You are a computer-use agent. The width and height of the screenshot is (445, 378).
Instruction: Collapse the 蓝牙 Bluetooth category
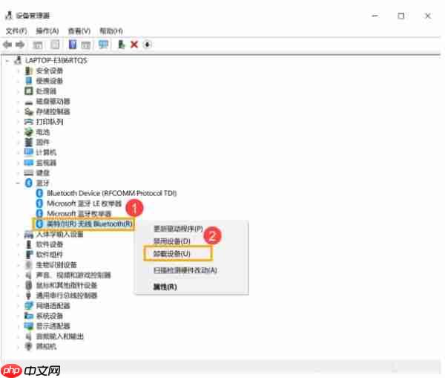18,183
